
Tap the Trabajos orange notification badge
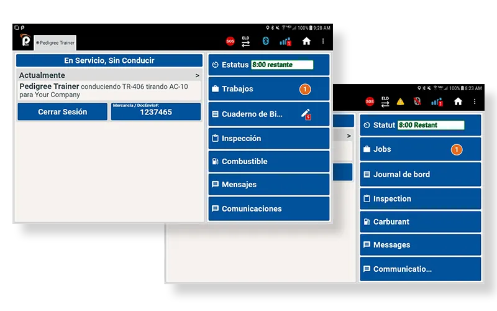pyautogui.click(x=305, y=89)
